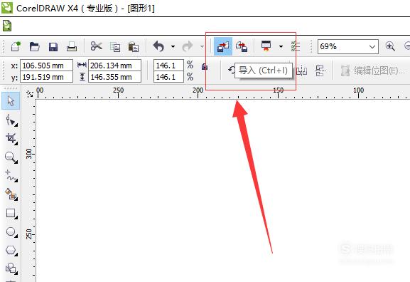Select the Freehand tool
The height and width of the screenshot is (282, 410).
[11, 176]
